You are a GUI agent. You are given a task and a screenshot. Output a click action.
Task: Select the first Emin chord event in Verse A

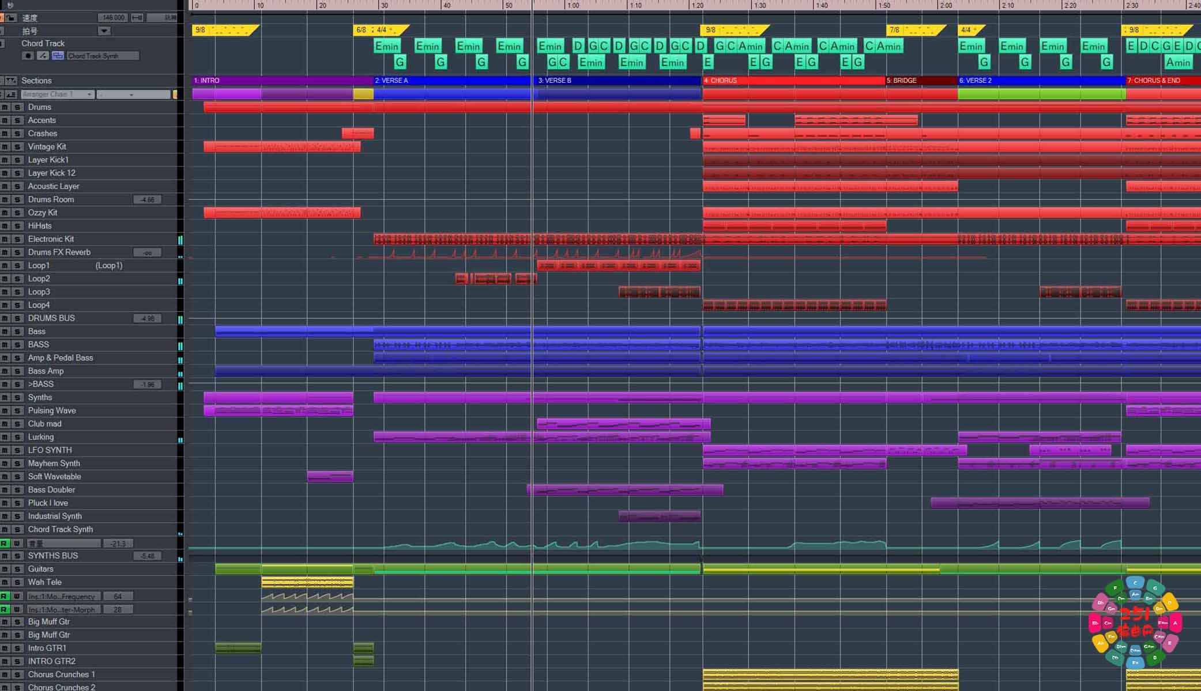pyautogui.click(x=387, y=46)
